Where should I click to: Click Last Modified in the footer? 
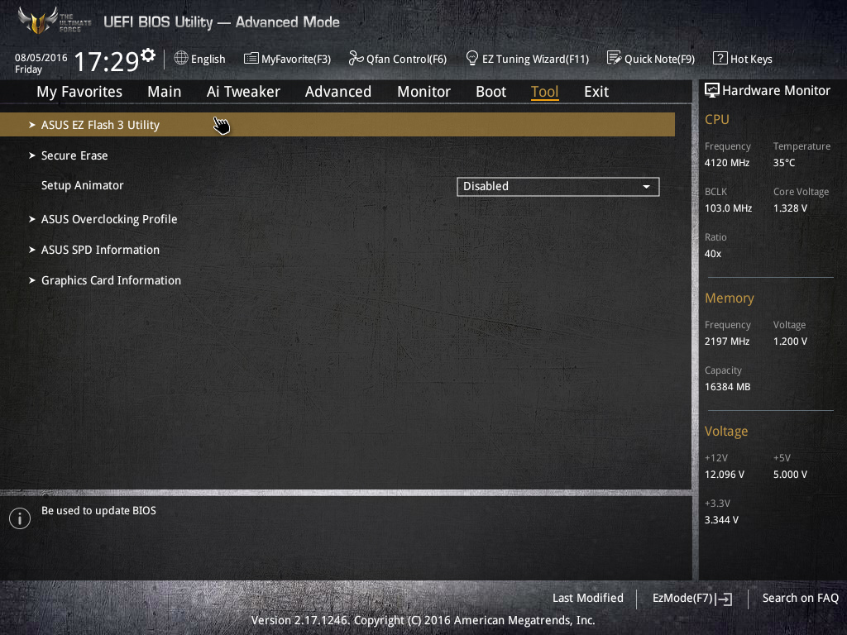[x=588, y=598]
